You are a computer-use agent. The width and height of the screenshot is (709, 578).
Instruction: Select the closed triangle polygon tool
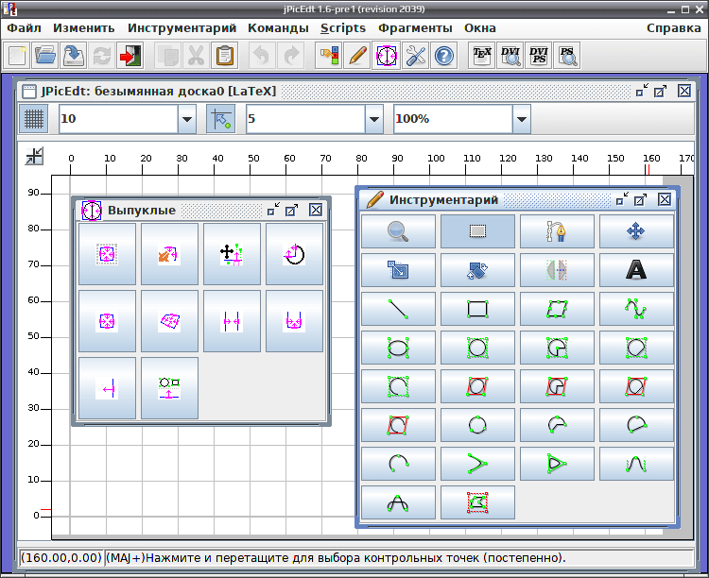(557, 464)
